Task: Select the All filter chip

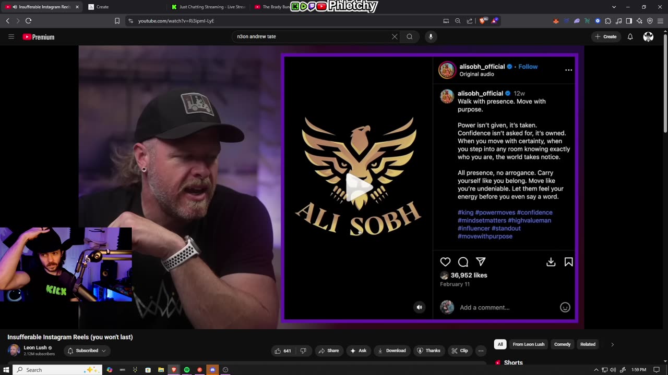Action: [500, 344]
